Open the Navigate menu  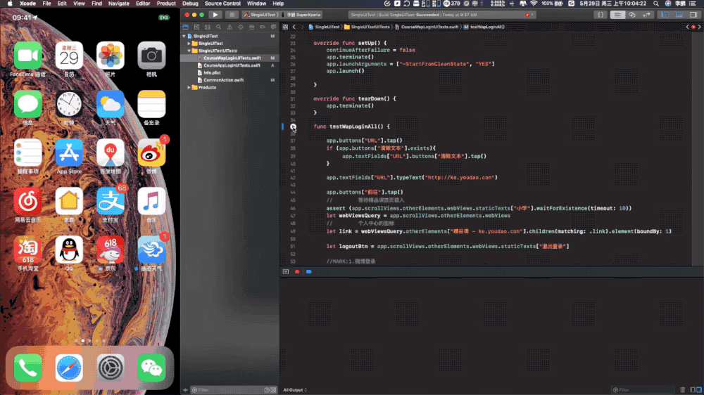pyautogui.click(x=119, y=4)
